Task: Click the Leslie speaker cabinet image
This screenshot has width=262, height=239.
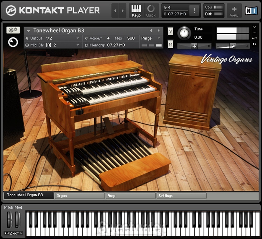Action: [192, 92]
